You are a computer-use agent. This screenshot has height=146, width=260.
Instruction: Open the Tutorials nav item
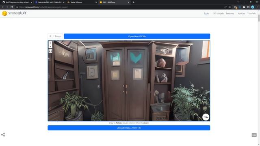coord(251,13)
